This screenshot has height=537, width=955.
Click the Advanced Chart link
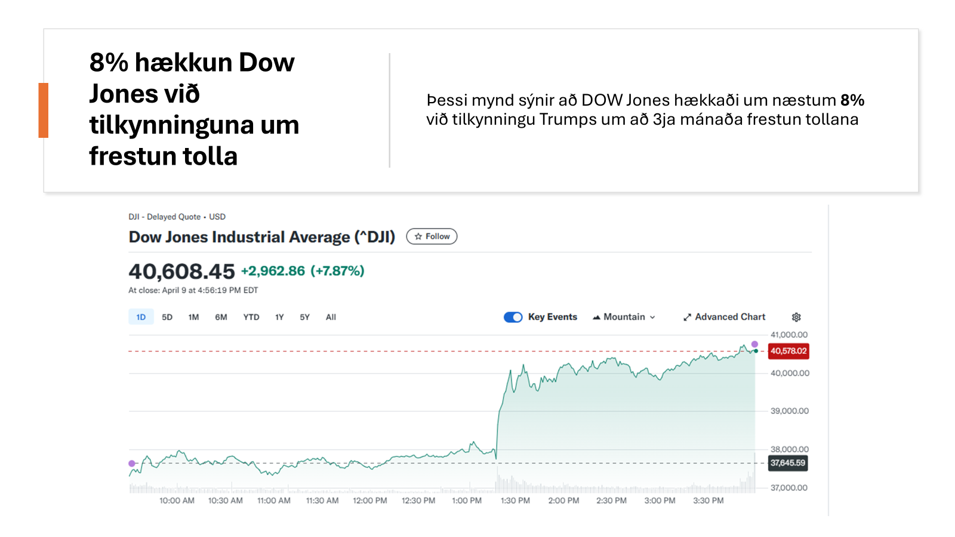pos(729,317)
